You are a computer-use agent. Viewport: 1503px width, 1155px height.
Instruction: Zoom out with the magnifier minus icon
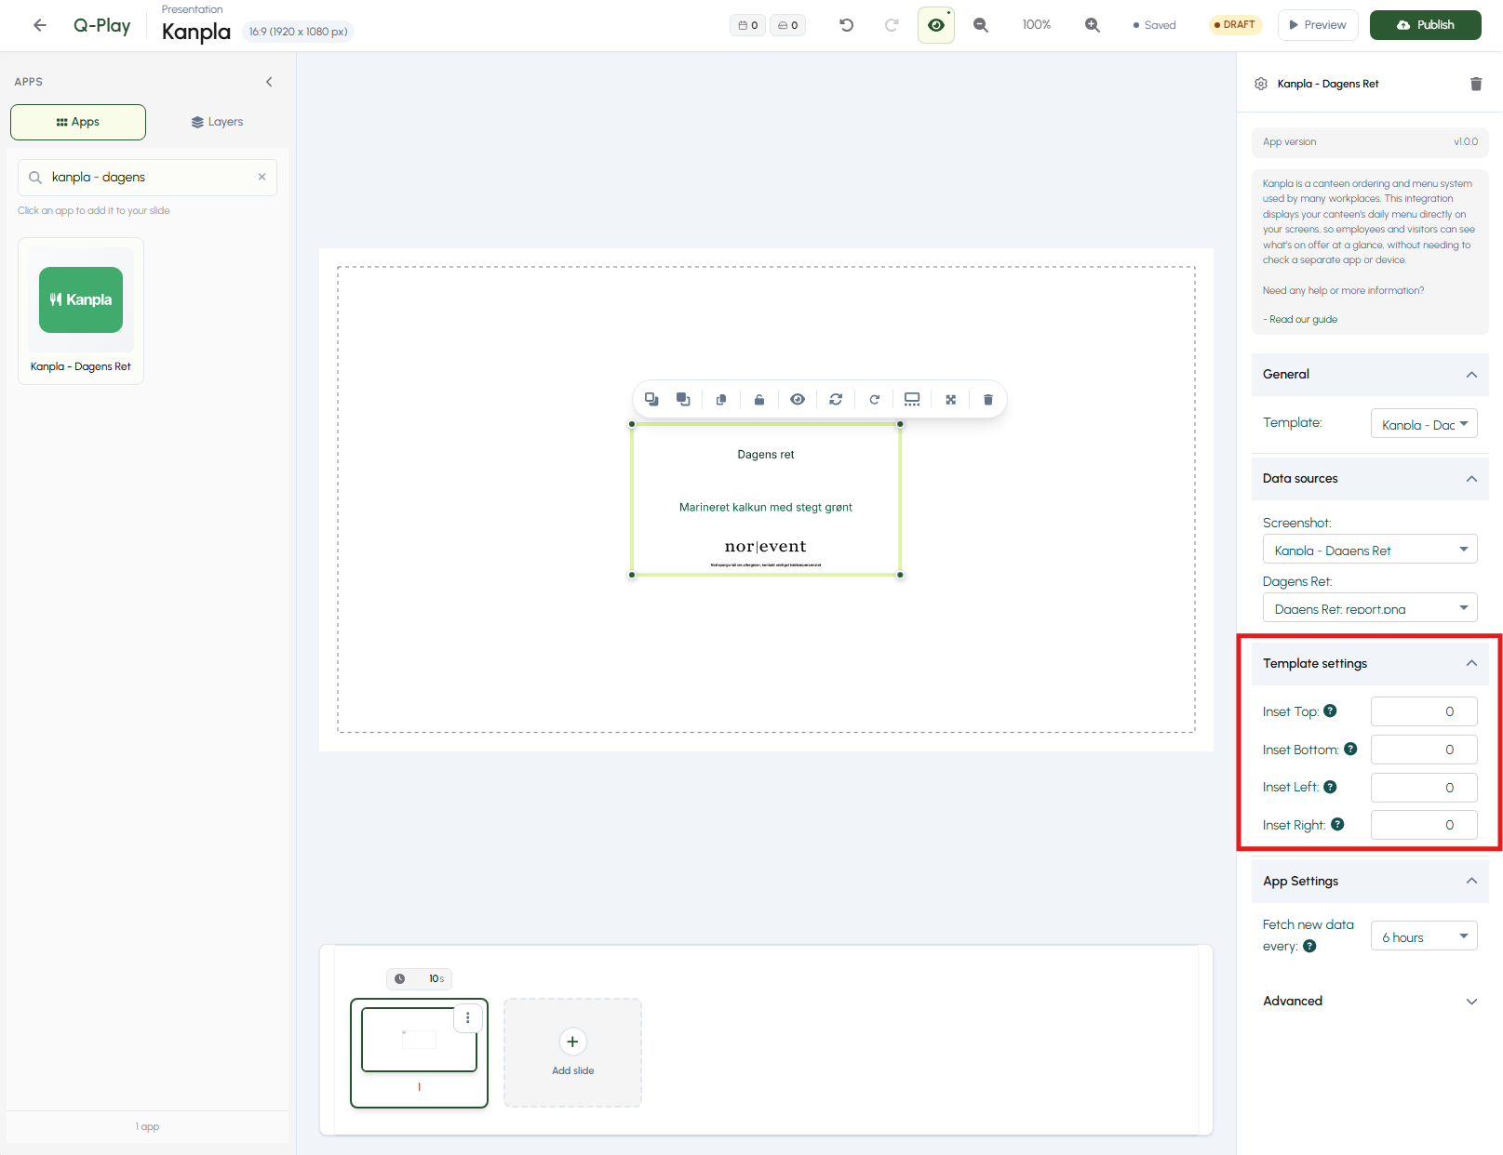pyautogui.click(x=981, y=25)
